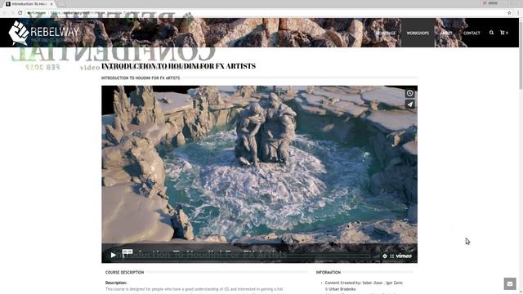Select the Introduction To Houdini browser tab

click(x=29, y=4)
